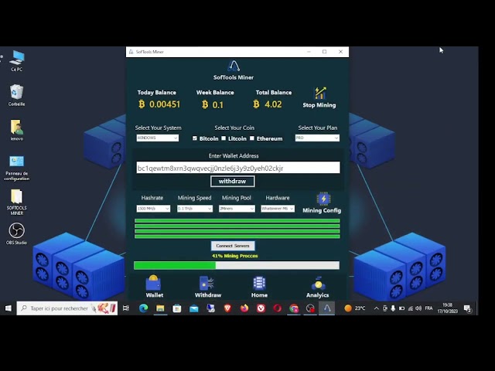Open the Hardware dropdown
Viewport: 495px width, 371px height.
pyautogui.click(x=278, y=209)
